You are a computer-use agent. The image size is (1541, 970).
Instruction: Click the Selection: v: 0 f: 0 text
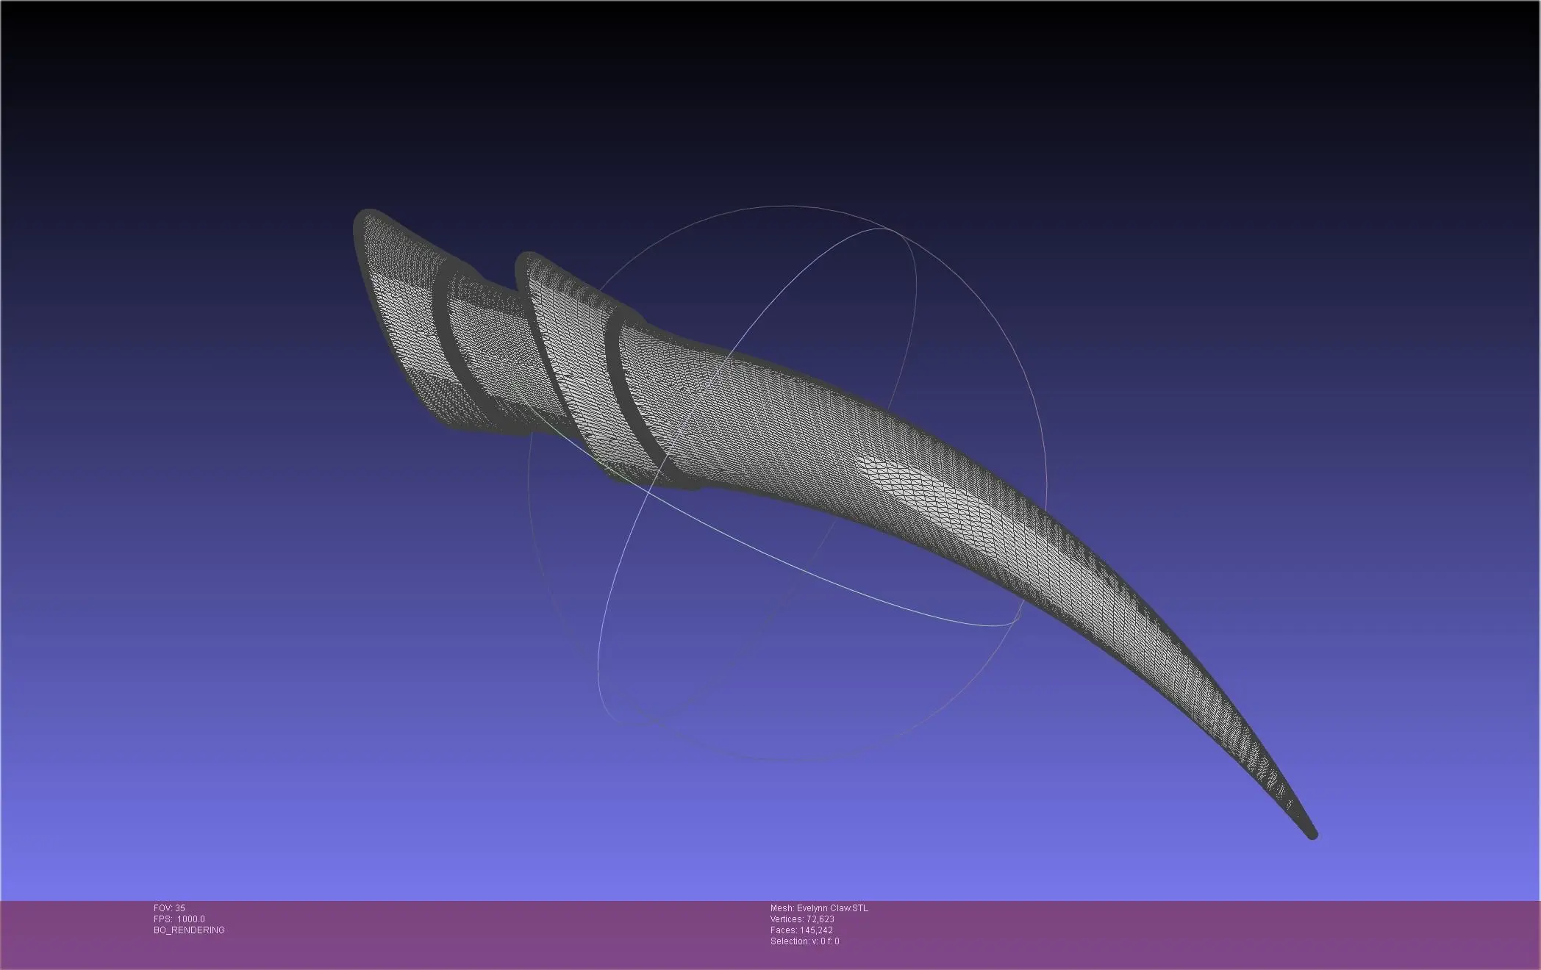[804, 941]
